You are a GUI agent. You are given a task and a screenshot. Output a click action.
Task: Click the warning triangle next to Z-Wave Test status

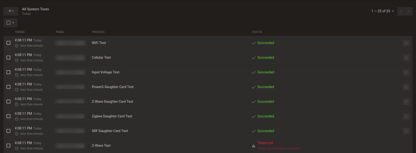coord(253,145)
